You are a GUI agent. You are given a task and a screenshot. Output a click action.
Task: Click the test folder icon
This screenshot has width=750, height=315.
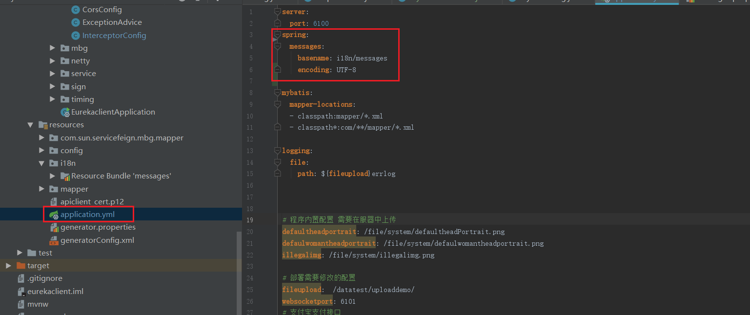(x=32, y=253)
